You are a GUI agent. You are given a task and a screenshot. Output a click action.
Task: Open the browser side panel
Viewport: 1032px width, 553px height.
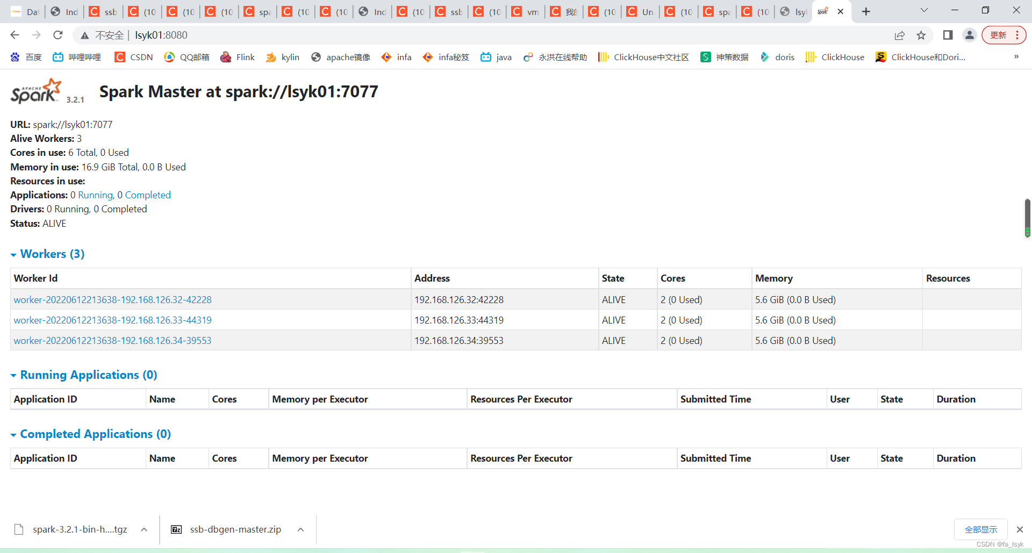click(x=948, y=35)
